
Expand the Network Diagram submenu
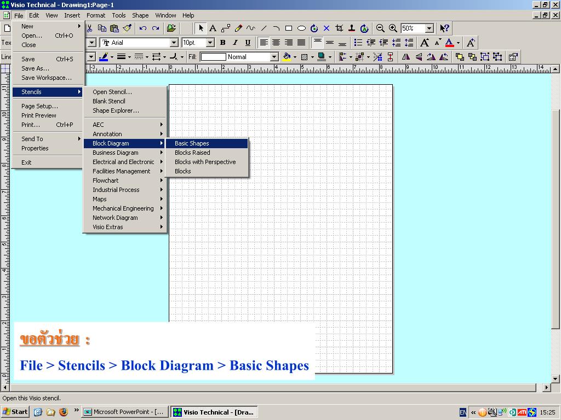[x=125, y=218]
